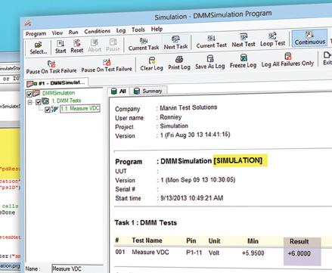Click the Name field containing Measure VDC

[77, 268]
